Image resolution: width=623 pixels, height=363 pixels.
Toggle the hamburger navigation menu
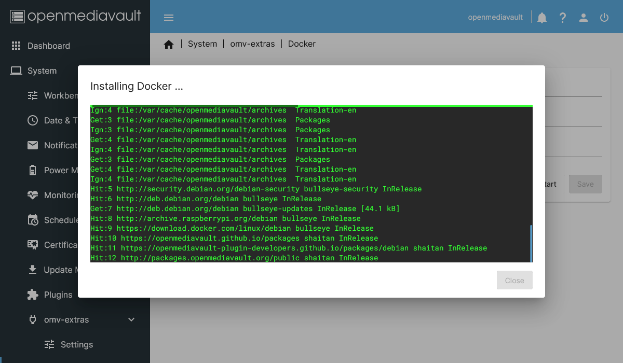[168, 18]
